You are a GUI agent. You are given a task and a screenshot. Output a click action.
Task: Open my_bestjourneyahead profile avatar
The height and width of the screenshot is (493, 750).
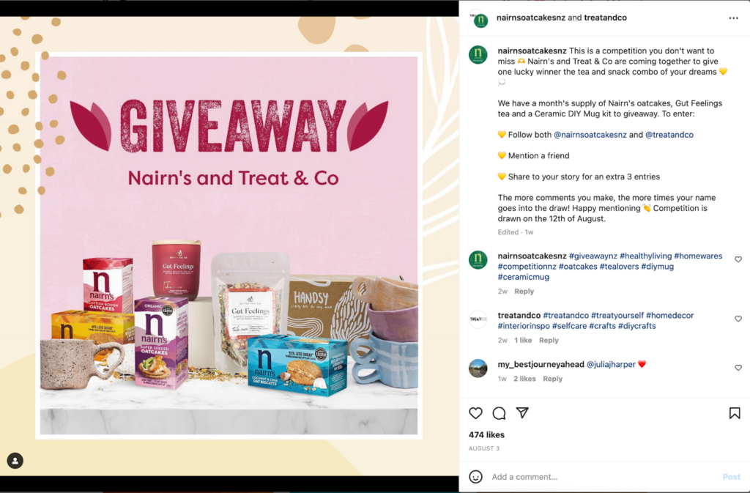(478, 368)
